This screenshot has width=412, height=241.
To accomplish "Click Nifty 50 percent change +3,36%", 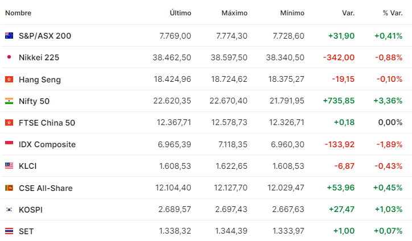I will 388,101.
